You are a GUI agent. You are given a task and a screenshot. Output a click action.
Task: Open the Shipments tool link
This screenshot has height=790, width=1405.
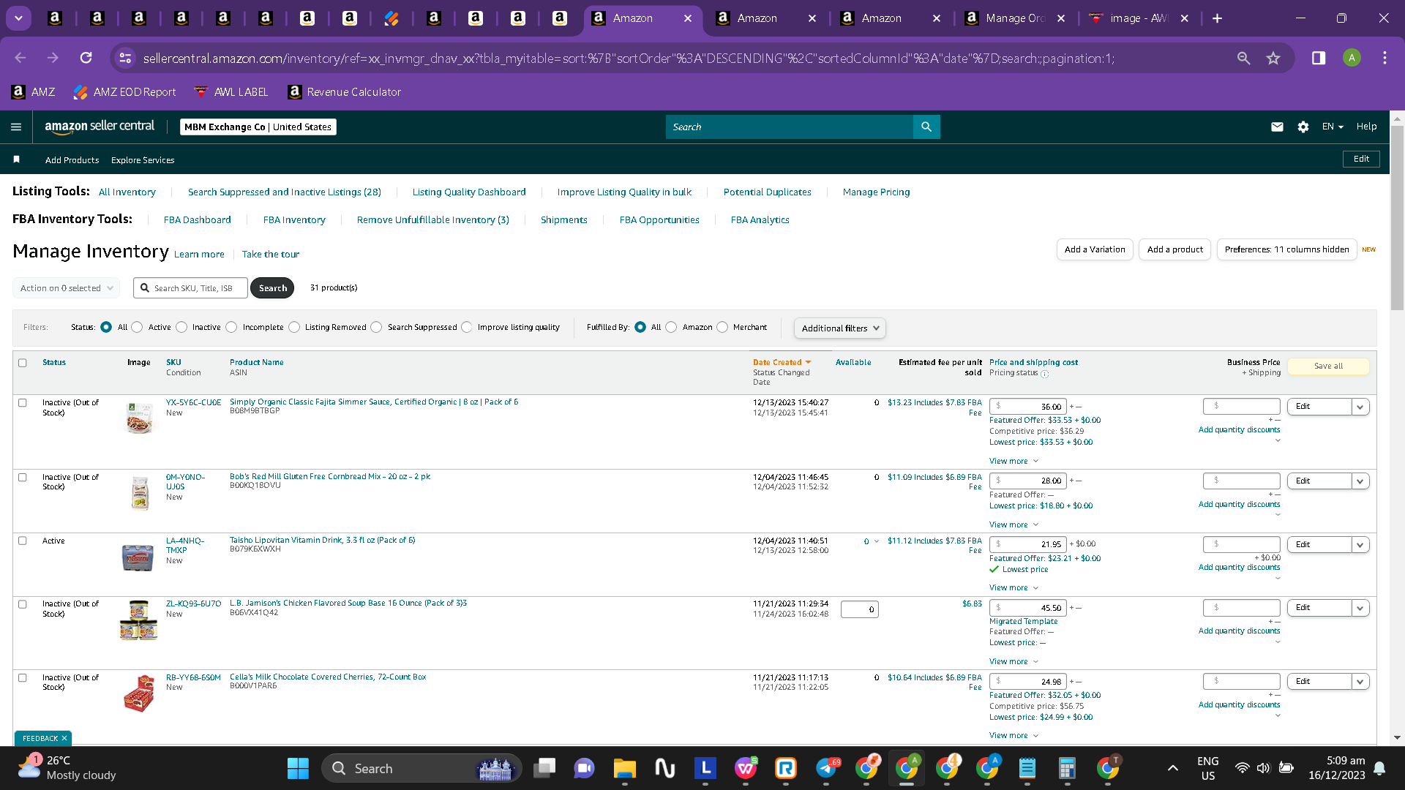(x=564, y=220)
